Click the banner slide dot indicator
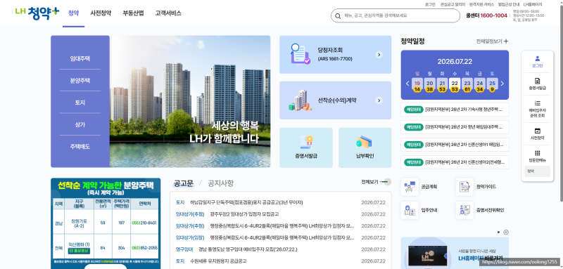Image resolution: width=563 pixels, height=269 pixels. [498, 232]
